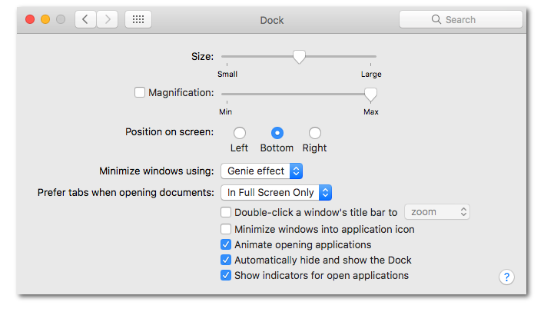Click the Magnification slider handle
544x312 pixels.
click(370, 94)
